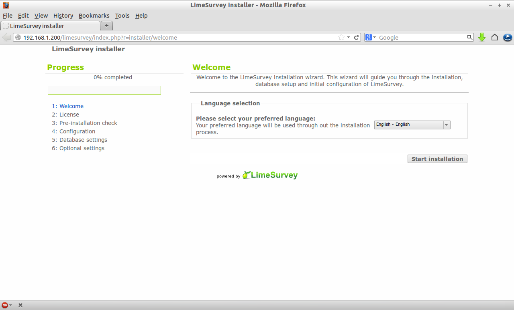Click step 6: Optional settings
514x310 pixels.
click(78, 148)
